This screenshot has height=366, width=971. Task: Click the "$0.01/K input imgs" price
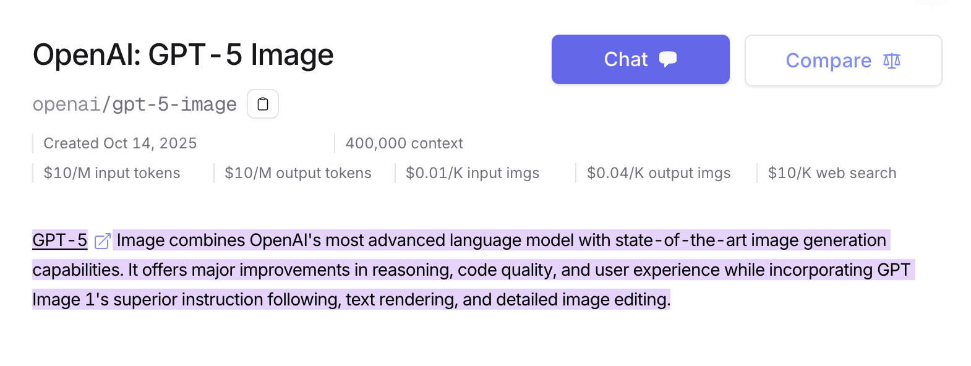point(473,173)
